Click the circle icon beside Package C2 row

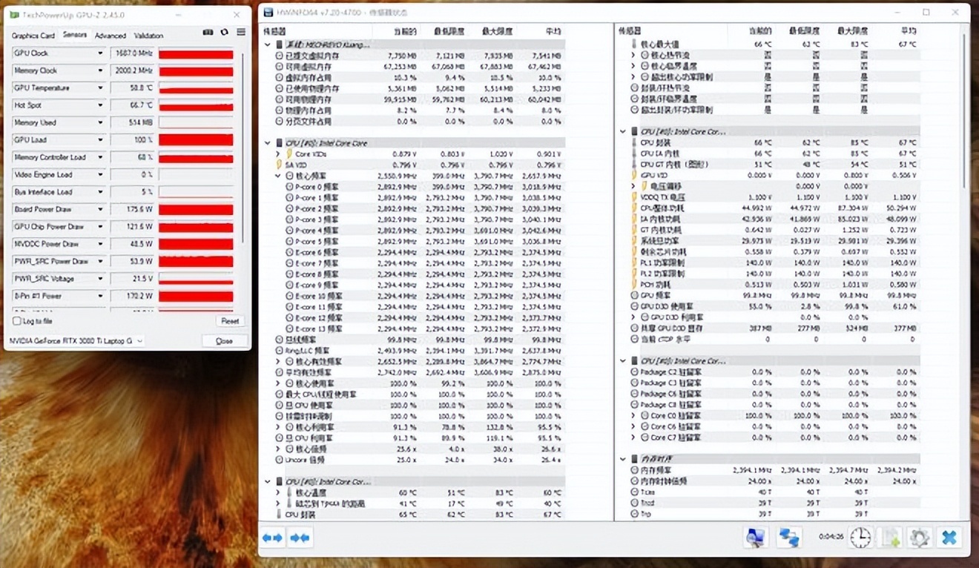click(x=634, y=372)
